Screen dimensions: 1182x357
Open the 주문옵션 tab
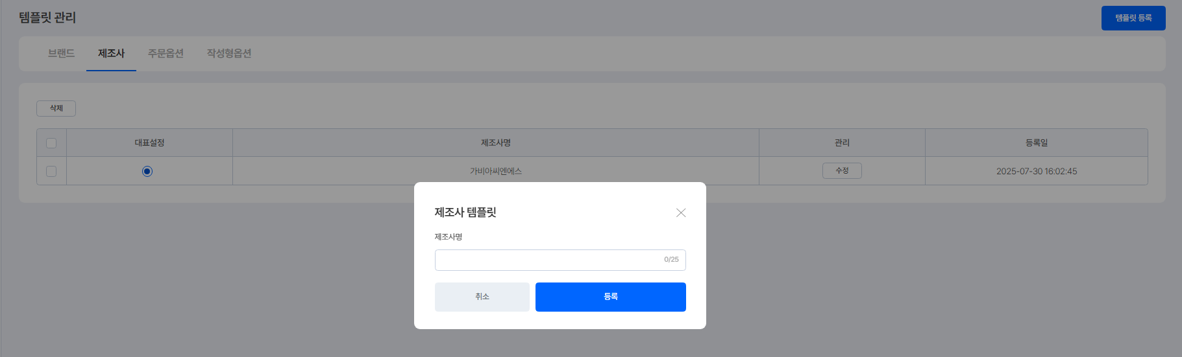(x=166, y=53)
